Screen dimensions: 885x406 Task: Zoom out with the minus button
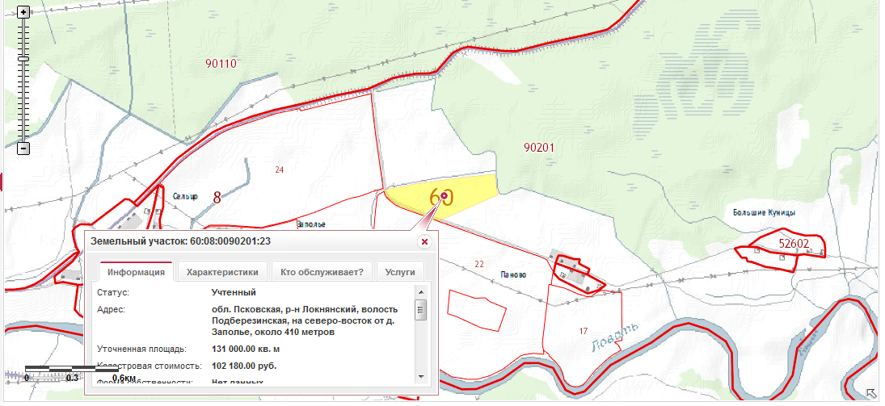[23, 149]
